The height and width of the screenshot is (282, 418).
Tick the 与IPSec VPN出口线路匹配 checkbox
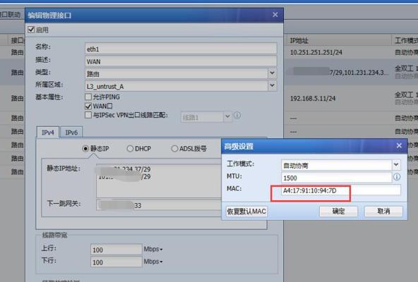(88, 115)
